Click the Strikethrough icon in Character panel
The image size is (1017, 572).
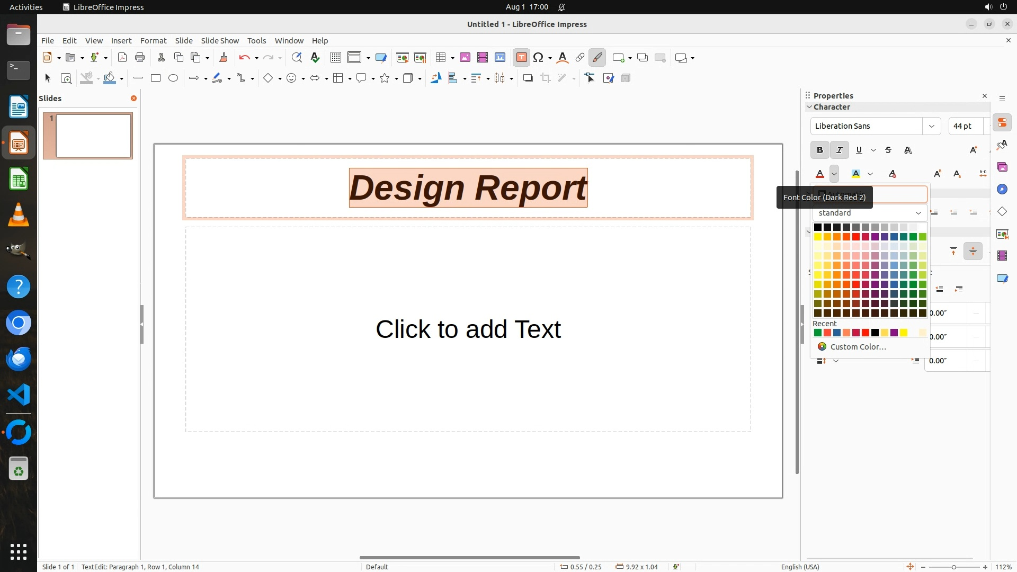point(888,150)
